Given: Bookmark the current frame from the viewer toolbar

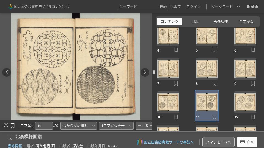Looking at the screenshot, I should click(12, 126).
